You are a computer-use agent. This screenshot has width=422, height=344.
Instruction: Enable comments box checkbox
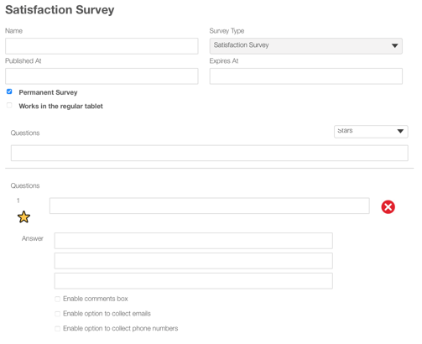pyautogui.click(x=57, y=299)
